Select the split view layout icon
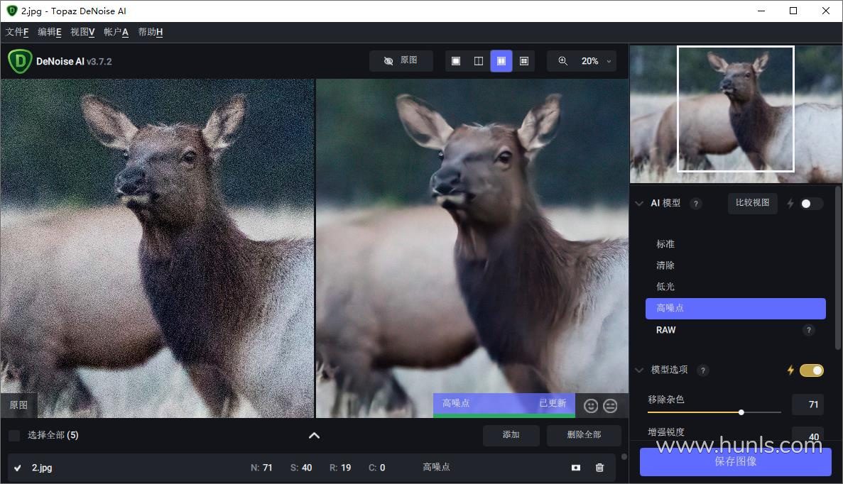This screenshot has width=843, height=484. tap(479, 61)
